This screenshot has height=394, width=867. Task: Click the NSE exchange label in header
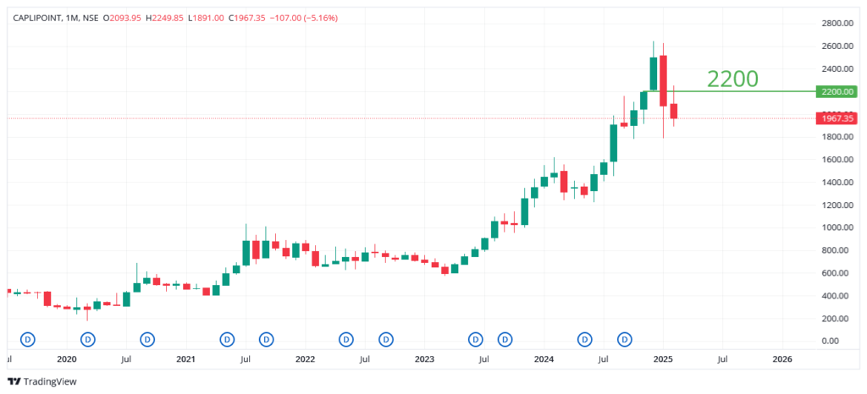coord(90,19)
